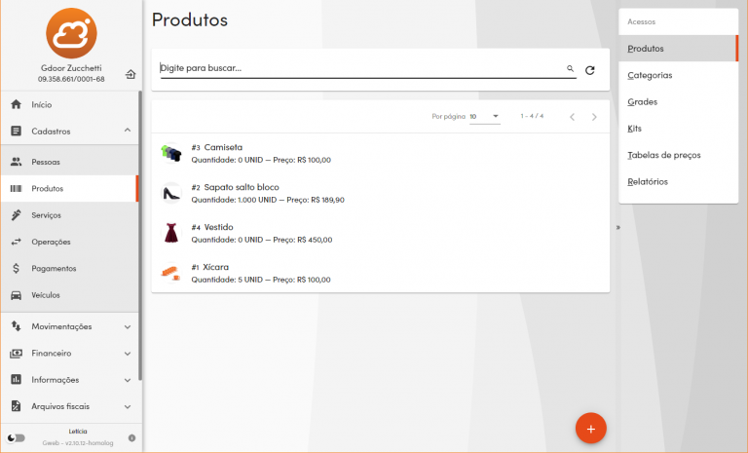The width and height of the screenshot is (748, 453).
Task: Click the company switch icon beside Gdoor Zucchetti
Action: [x=130, y=73]
